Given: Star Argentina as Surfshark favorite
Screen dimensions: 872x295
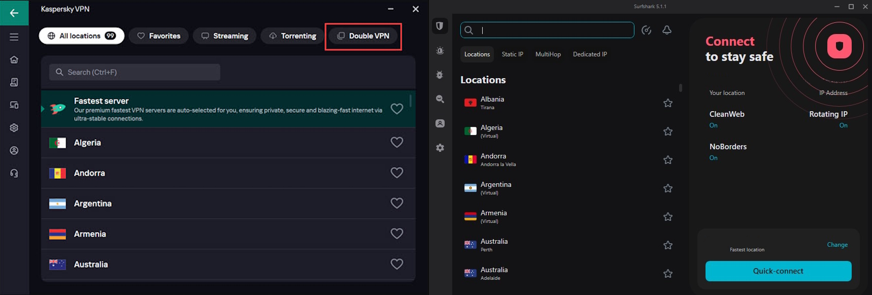Looking at the screenshot, I should pos(668,188).
